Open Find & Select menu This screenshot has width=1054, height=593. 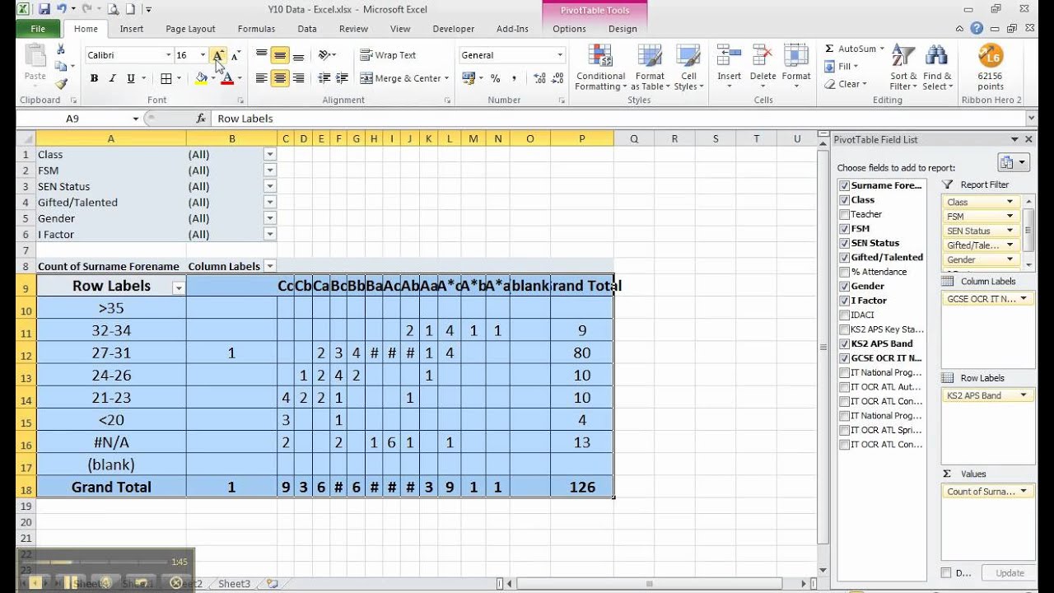pos(937,68)
